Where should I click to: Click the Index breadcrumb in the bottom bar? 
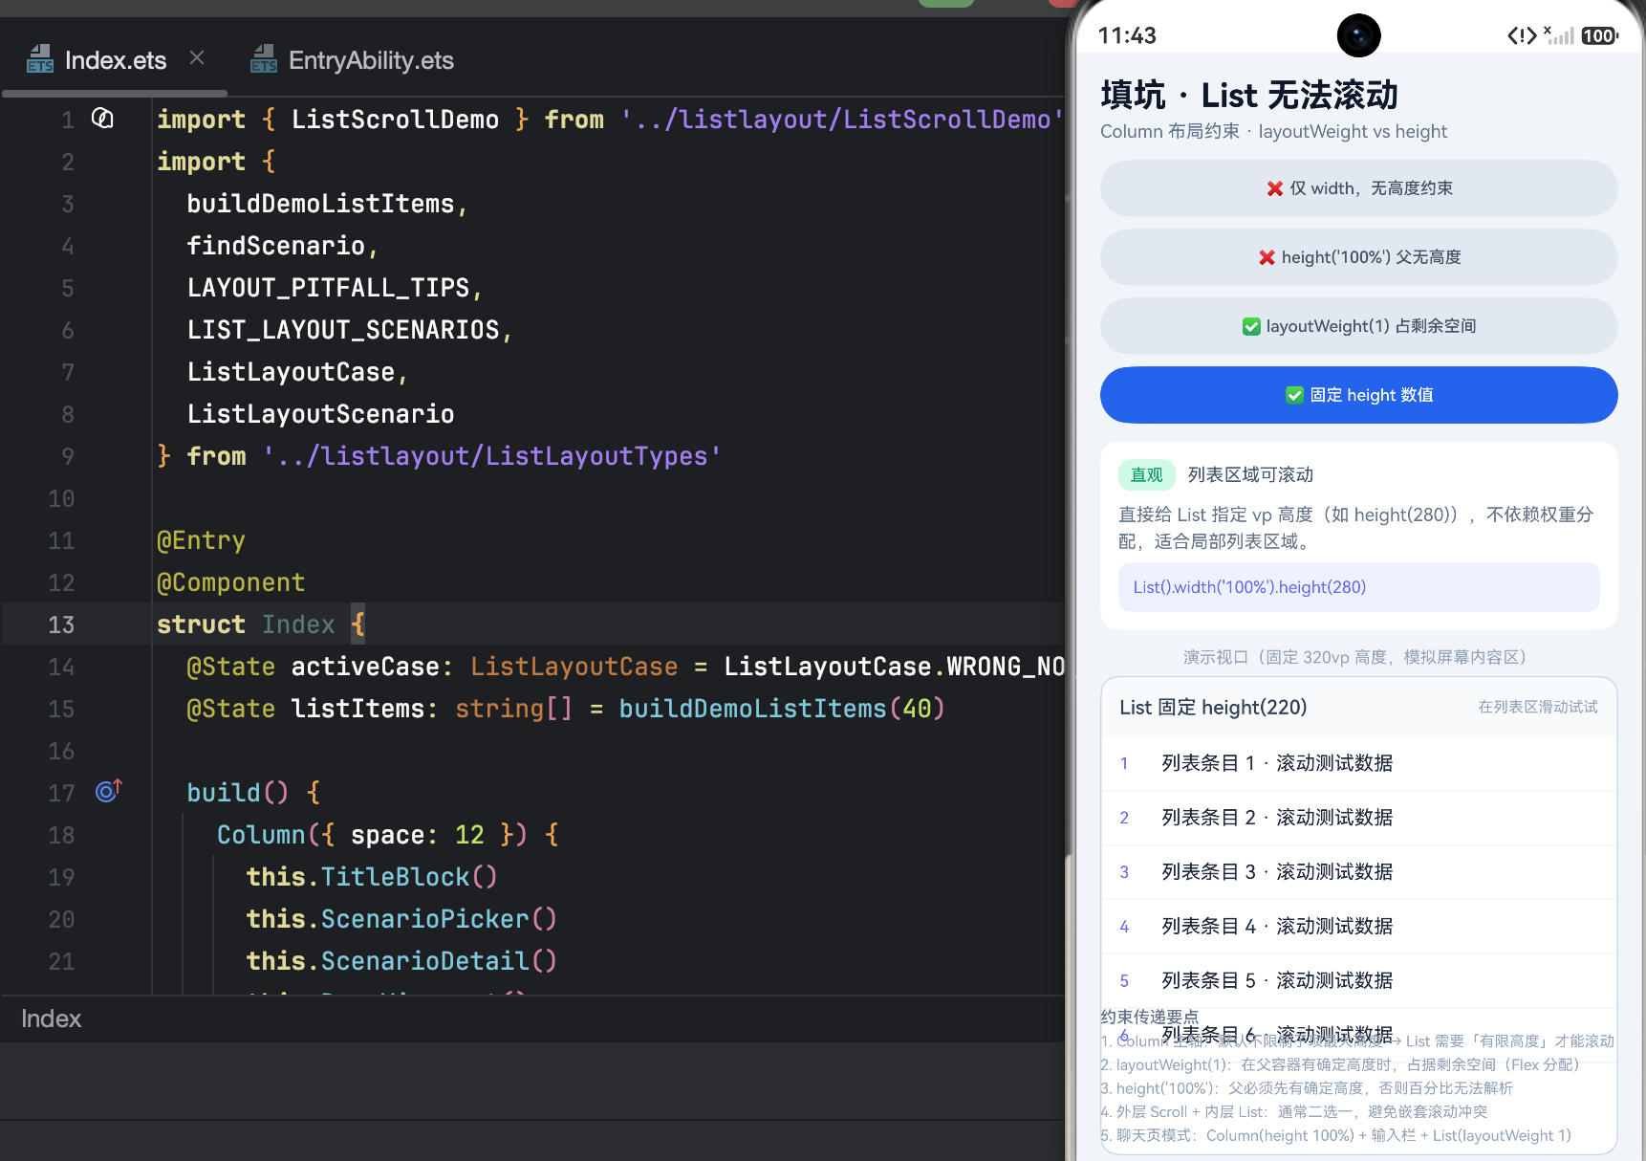coord(52,1019)
